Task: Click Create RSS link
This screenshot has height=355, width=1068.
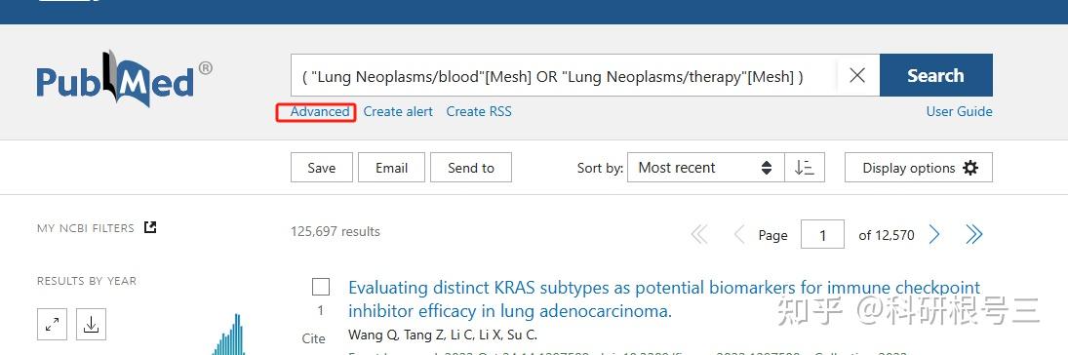Action: tap(479, 112)
